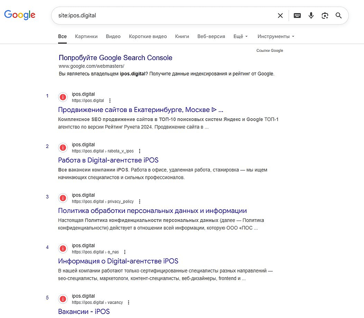Viewport: 364px width, 318px height.
Task: Open Работа в Digital-агентстве iPOS result
Action: point(108,160)
